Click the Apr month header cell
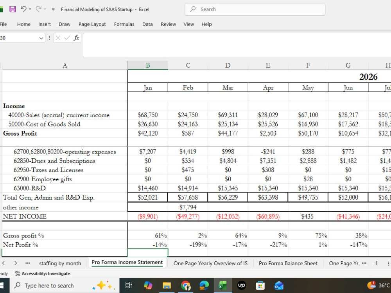Screen dimensions: 391x293 268,88
